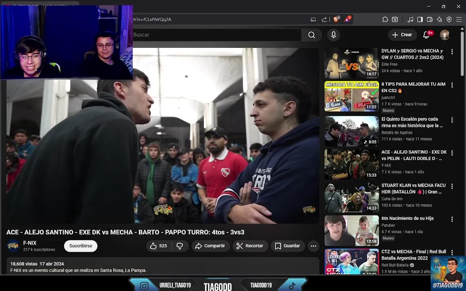Click the 'Cuna de oro' channel name
The image size is (466, 291).
(x=392, y=199)
